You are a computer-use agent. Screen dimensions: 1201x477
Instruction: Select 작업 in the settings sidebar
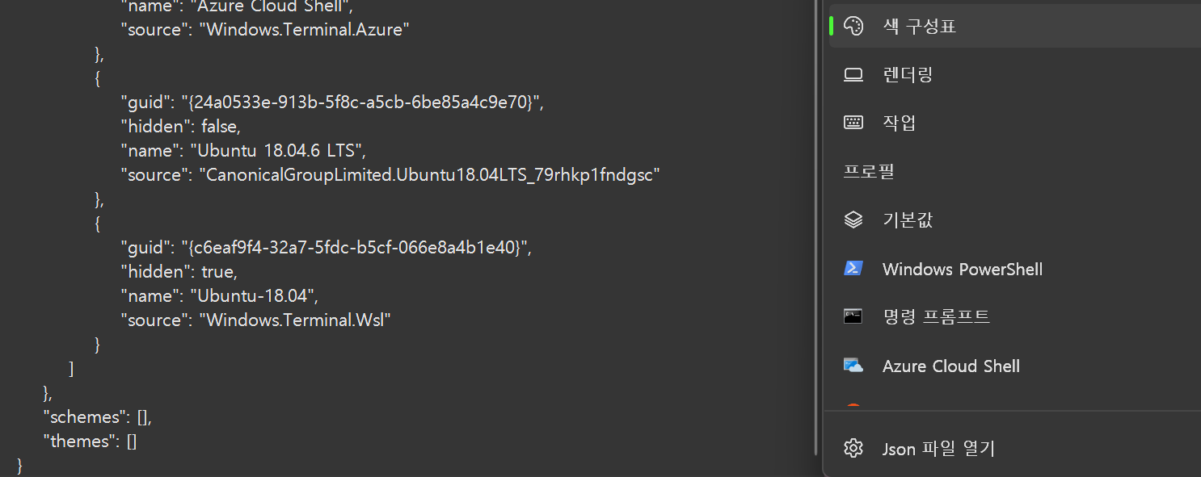pyautogui.click(x=899, y=123)
